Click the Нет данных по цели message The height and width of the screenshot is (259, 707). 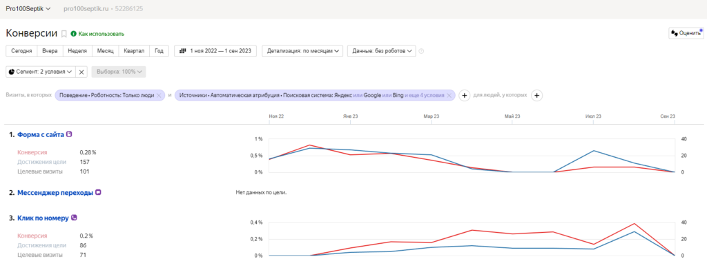[262, 193]
